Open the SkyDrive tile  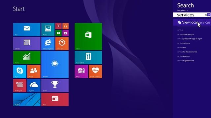tap(34, 86)
